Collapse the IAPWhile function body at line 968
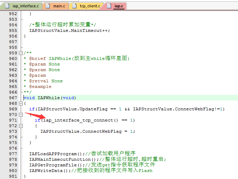 point(21,103)
